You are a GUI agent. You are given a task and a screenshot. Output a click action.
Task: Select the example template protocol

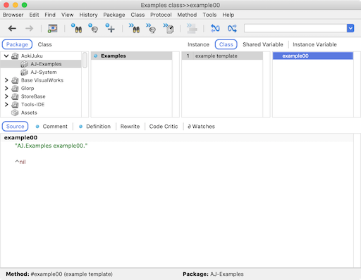pos(222,56)
